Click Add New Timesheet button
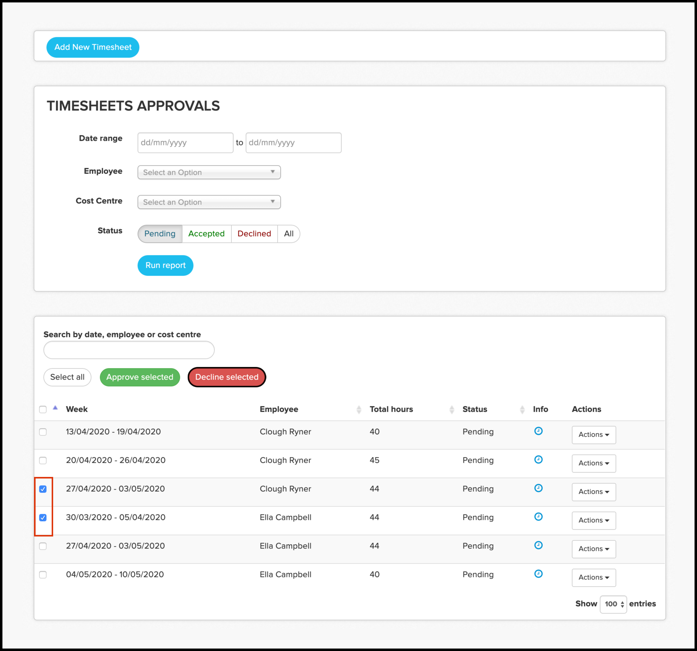This screenshot has width=697, height=651. [93, 47]
